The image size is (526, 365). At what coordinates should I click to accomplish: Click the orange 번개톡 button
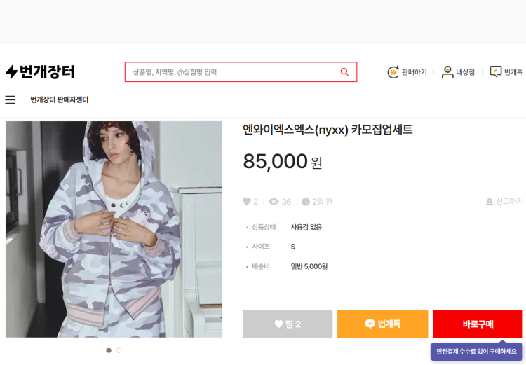382,324
